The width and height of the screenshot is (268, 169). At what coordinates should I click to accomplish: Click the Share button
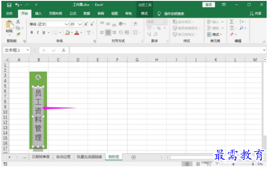click(x=256, y=14)
